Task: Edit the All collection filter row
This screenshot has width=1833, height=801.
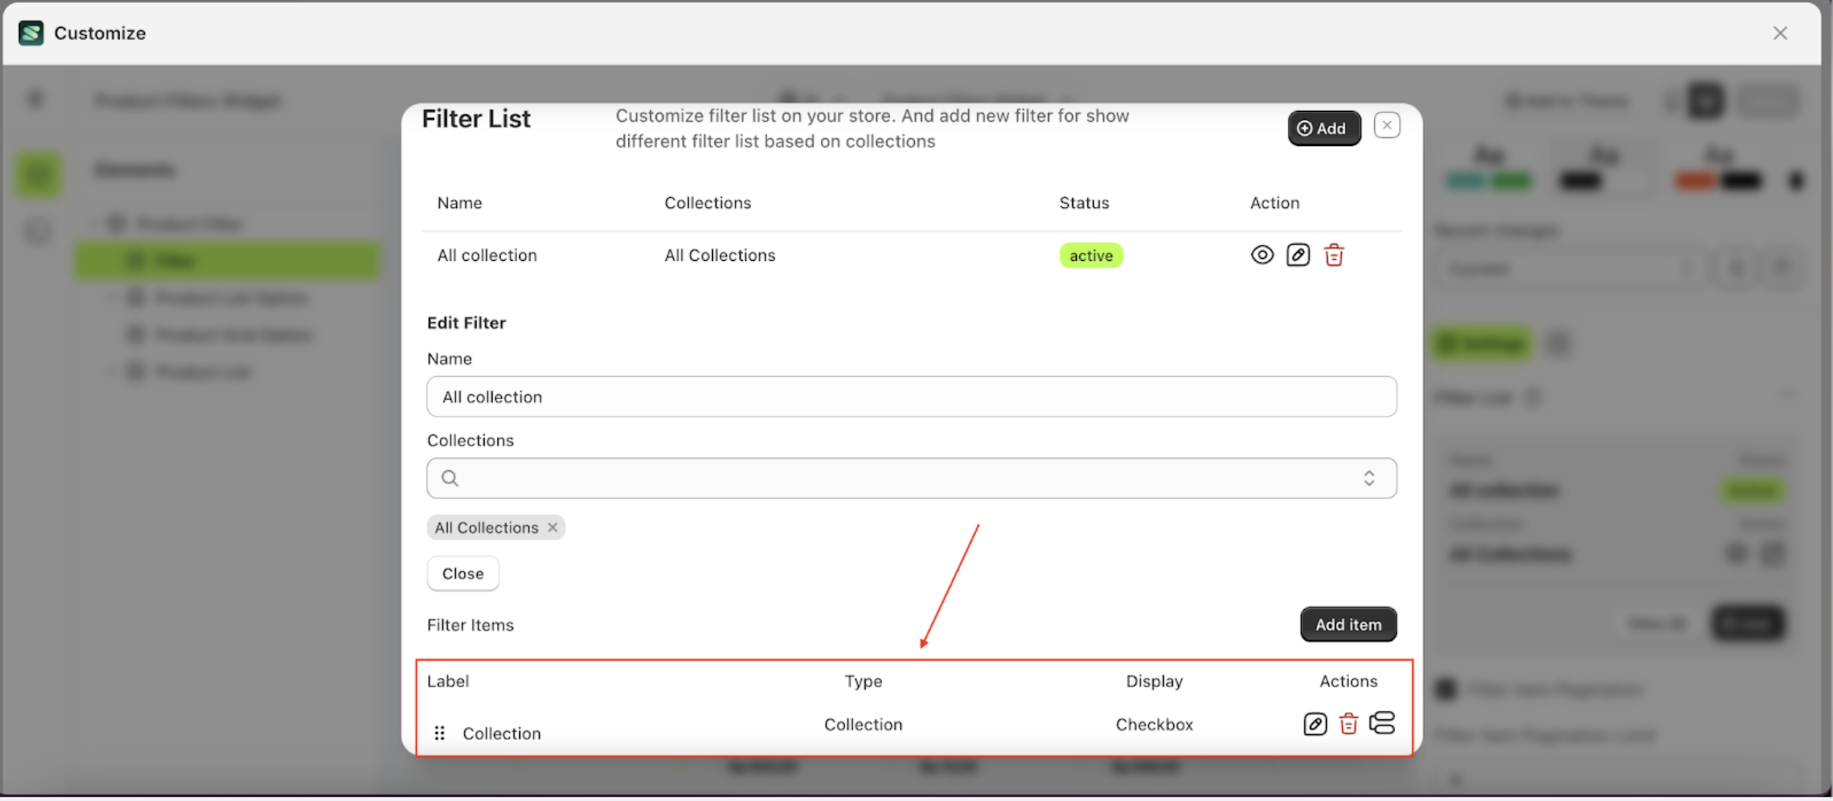Action: tap(1298, 255)
